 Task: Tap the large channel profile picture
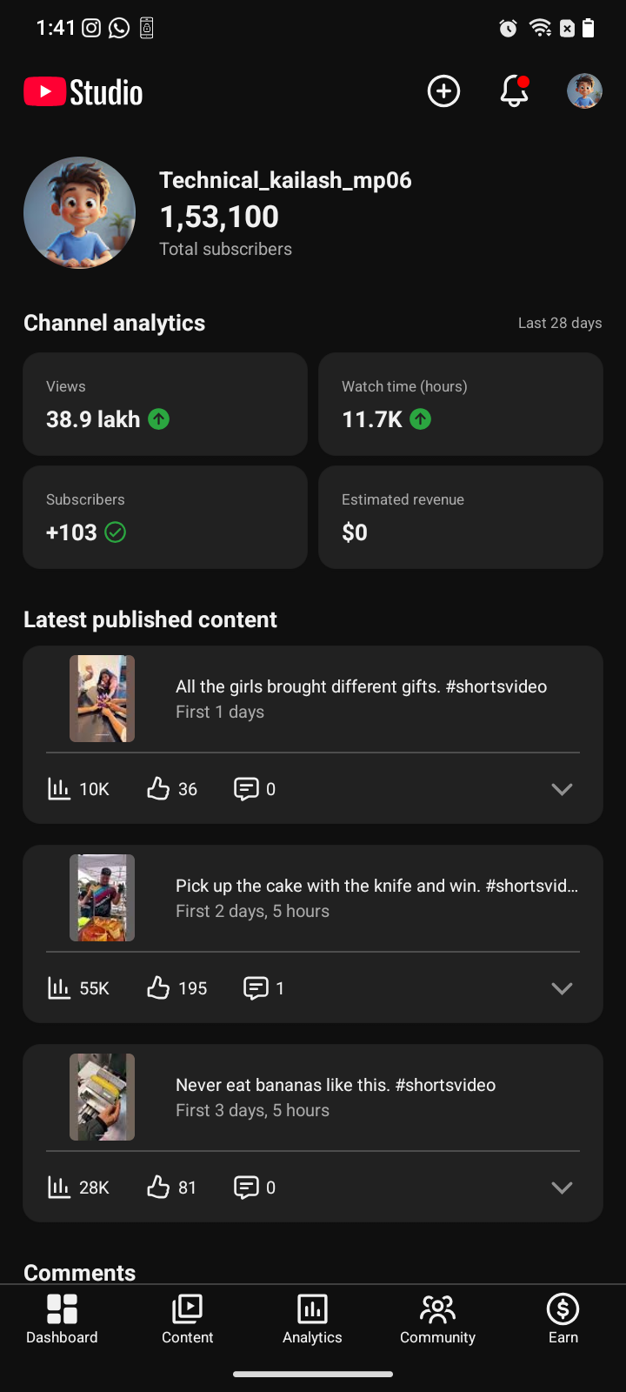[80, 213]
